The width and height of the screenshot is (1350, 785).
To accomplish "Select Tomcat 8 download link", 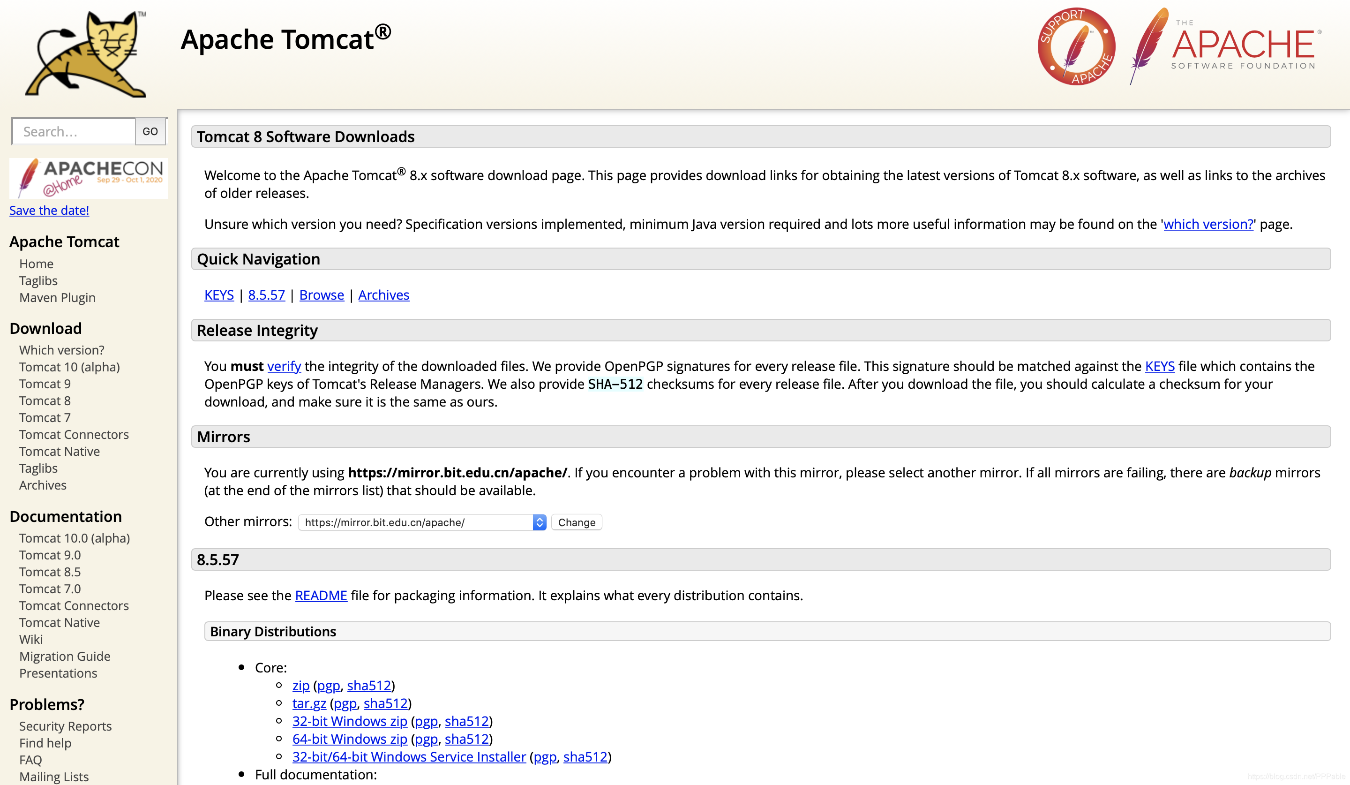I will pos(45,400).
